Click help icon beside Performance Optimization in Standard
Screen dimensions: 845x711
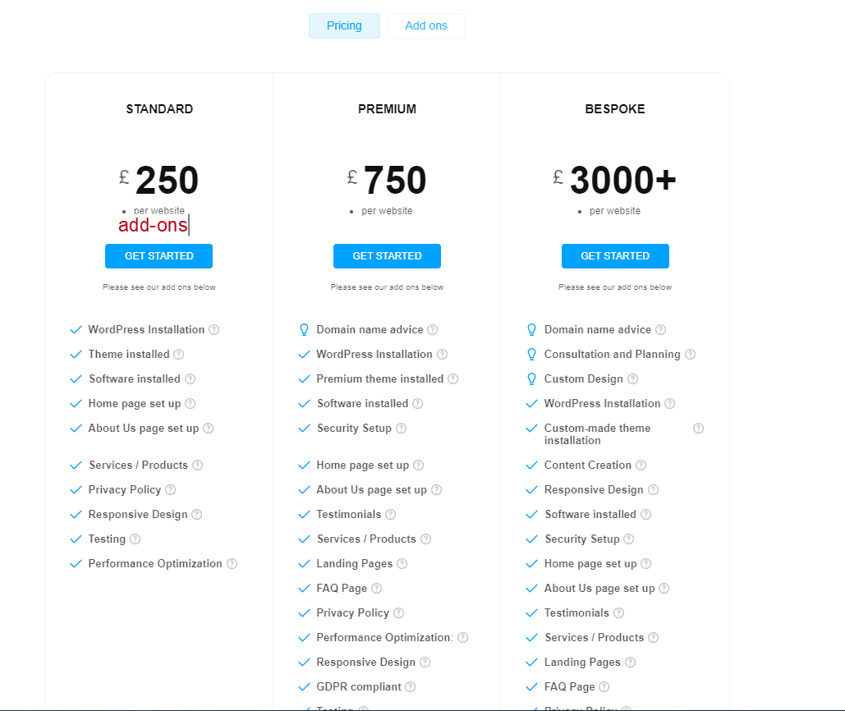[x=232, y=564]
